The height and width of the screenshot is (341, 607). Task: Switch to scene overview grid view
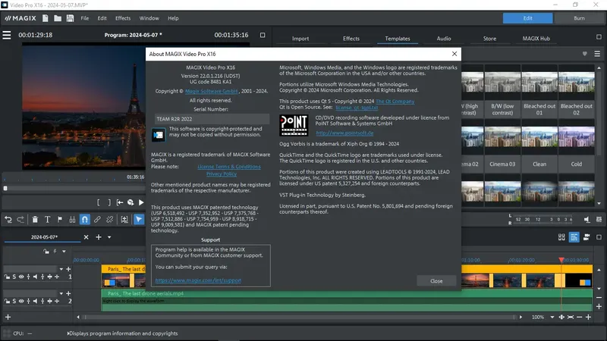[561, 237]
